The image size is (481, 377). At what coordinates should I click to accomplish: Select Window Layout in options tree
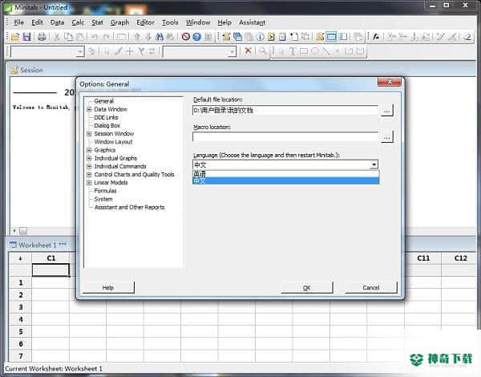point(113,142)
